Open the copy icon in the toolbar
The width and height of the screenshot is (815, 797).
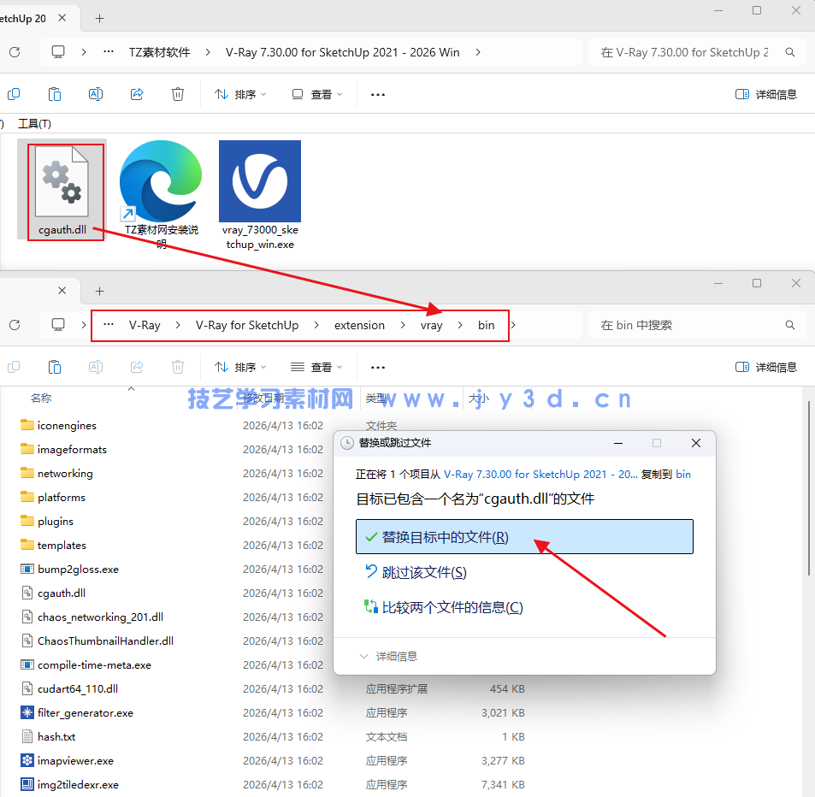coord(14,93)
